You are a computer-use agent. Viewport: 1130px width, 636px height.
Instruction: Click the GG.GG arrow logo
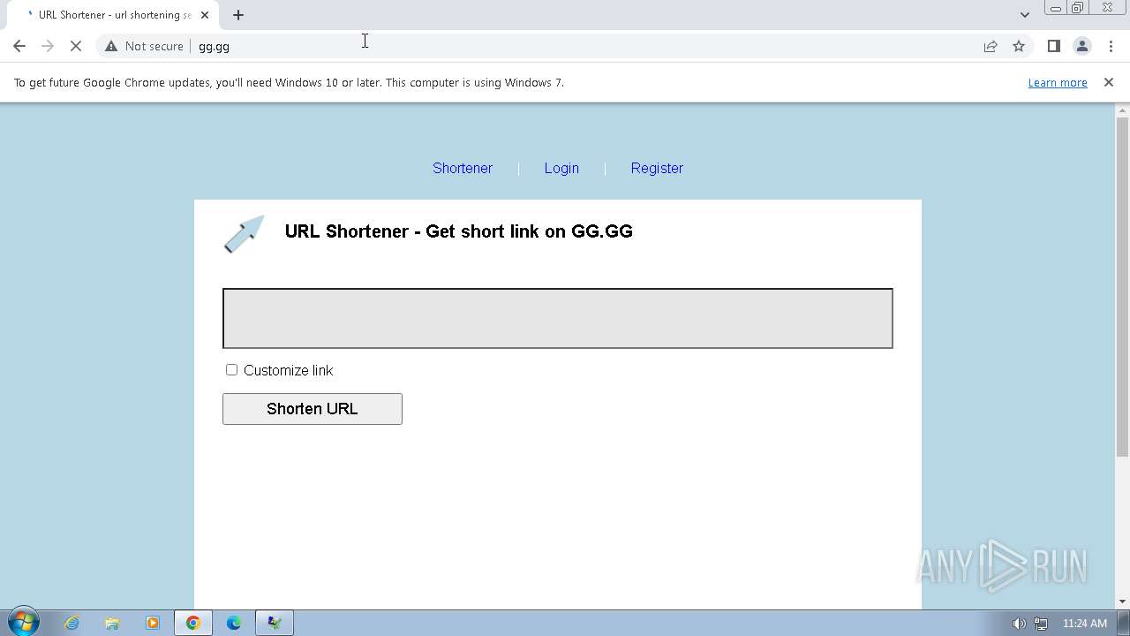pos(244,234)
